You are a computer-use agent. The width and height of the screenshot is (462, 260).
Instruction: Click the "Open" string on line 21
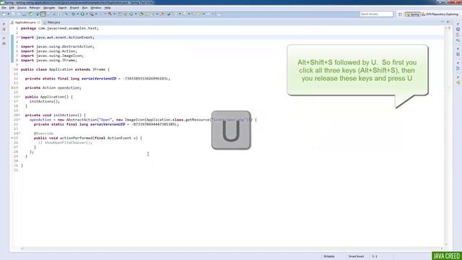[105, 120]
